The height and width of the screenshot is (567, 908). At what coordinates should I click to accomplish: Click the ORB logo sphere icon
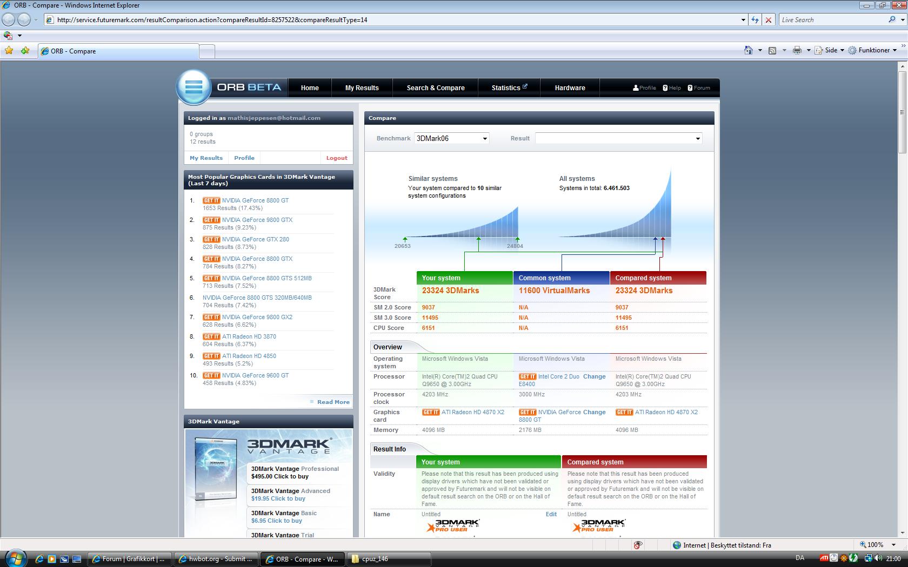pyautogui.click(x=193, y=86)
